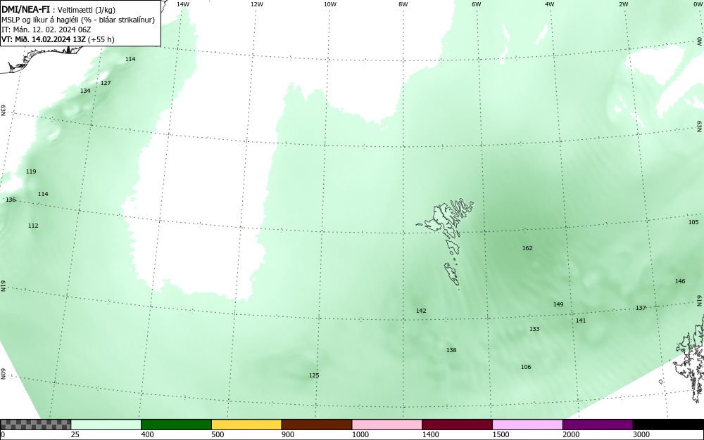Click the 137 value on the map

pos(641,309)
